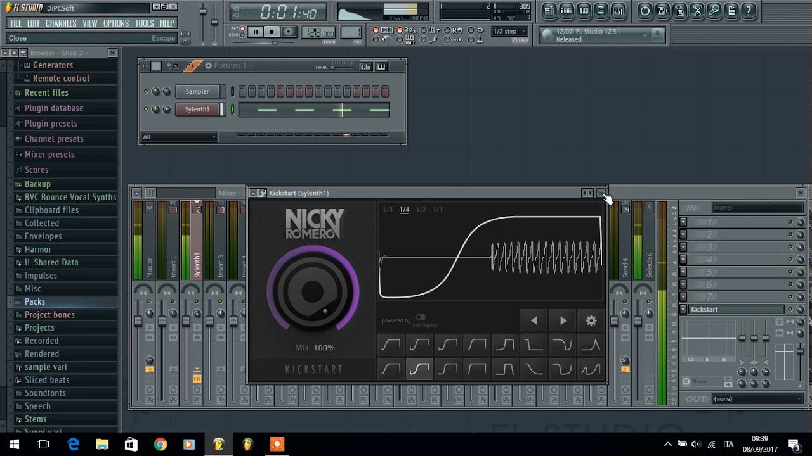Click the Undo history toolbar icon

(645, 10)
